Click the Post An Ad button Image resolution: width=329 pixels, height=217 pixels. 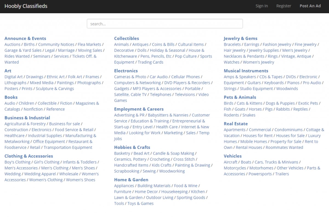[x=310, y=6]
